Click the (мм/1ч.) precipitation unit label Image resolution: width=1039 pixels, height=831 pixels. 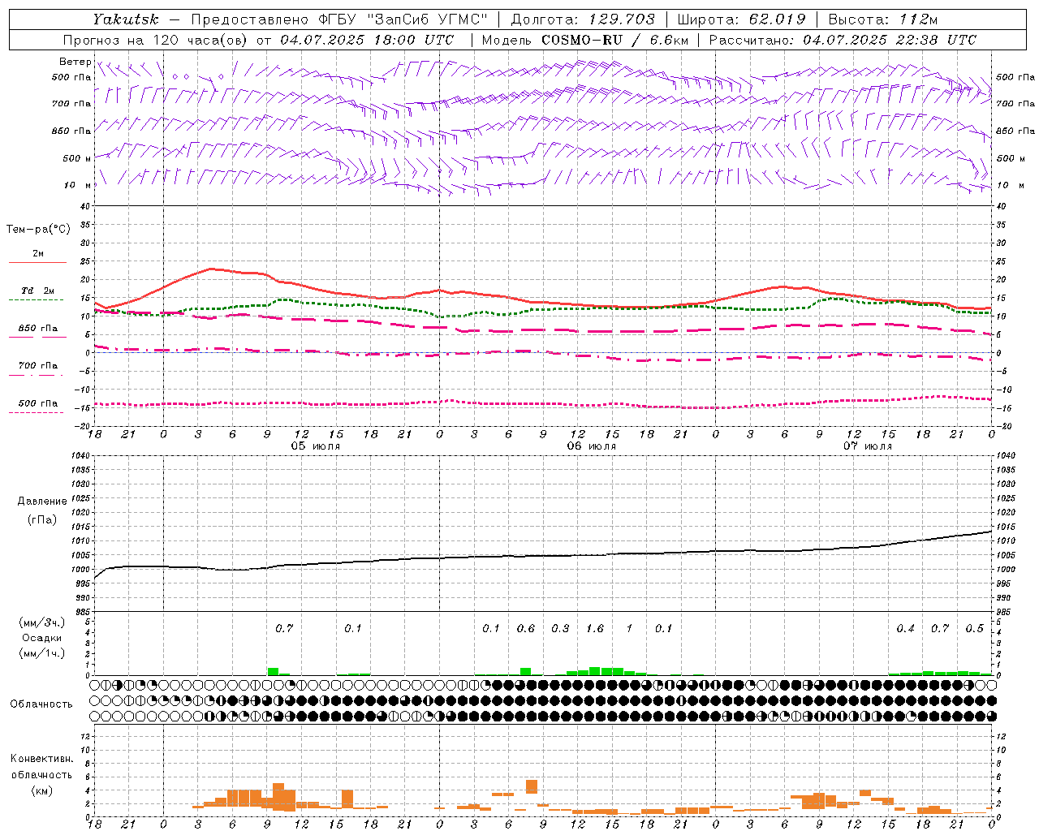(42, 653)
